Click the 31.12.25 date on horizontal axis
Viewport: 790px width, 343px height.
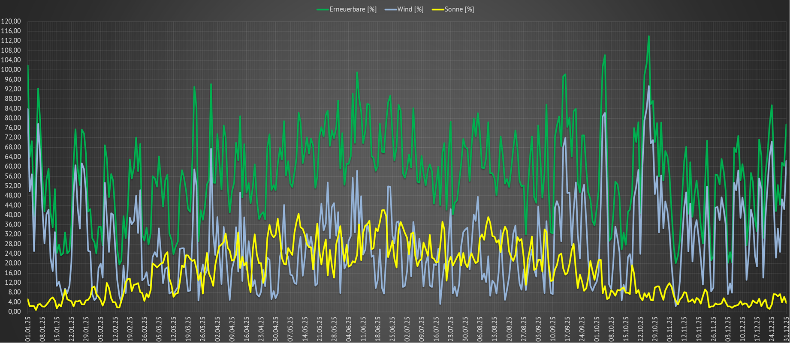[x=786, y=329]
